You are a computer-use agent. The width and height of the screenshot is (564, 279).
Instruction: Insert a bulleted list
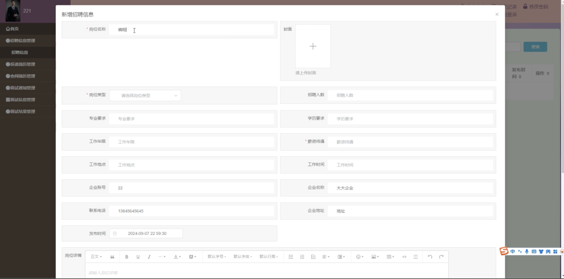[291, 256]
